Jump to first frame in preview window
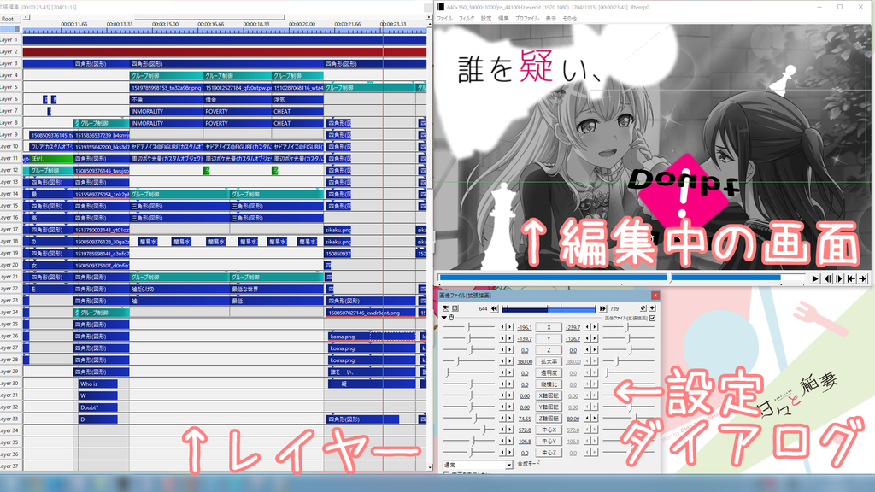875x492 pixels. 851,278
